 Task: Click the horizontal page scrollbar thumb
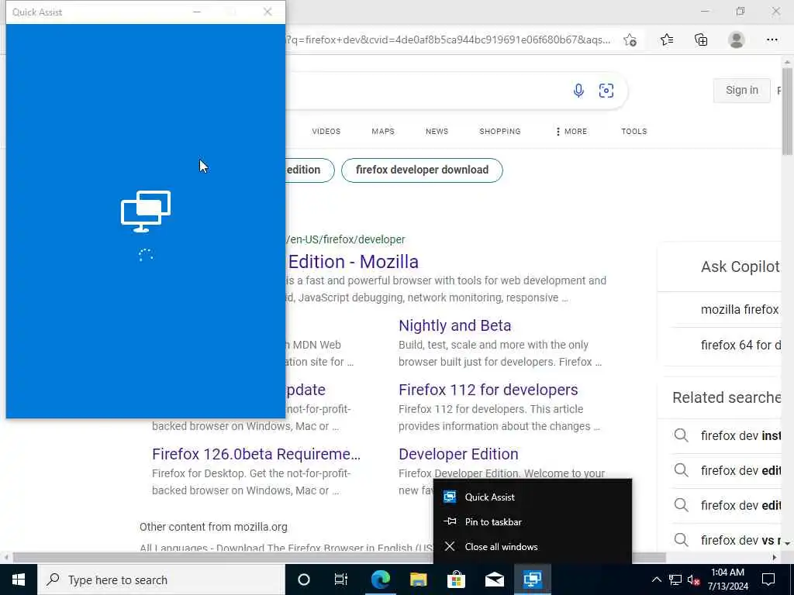pos(340,557)
